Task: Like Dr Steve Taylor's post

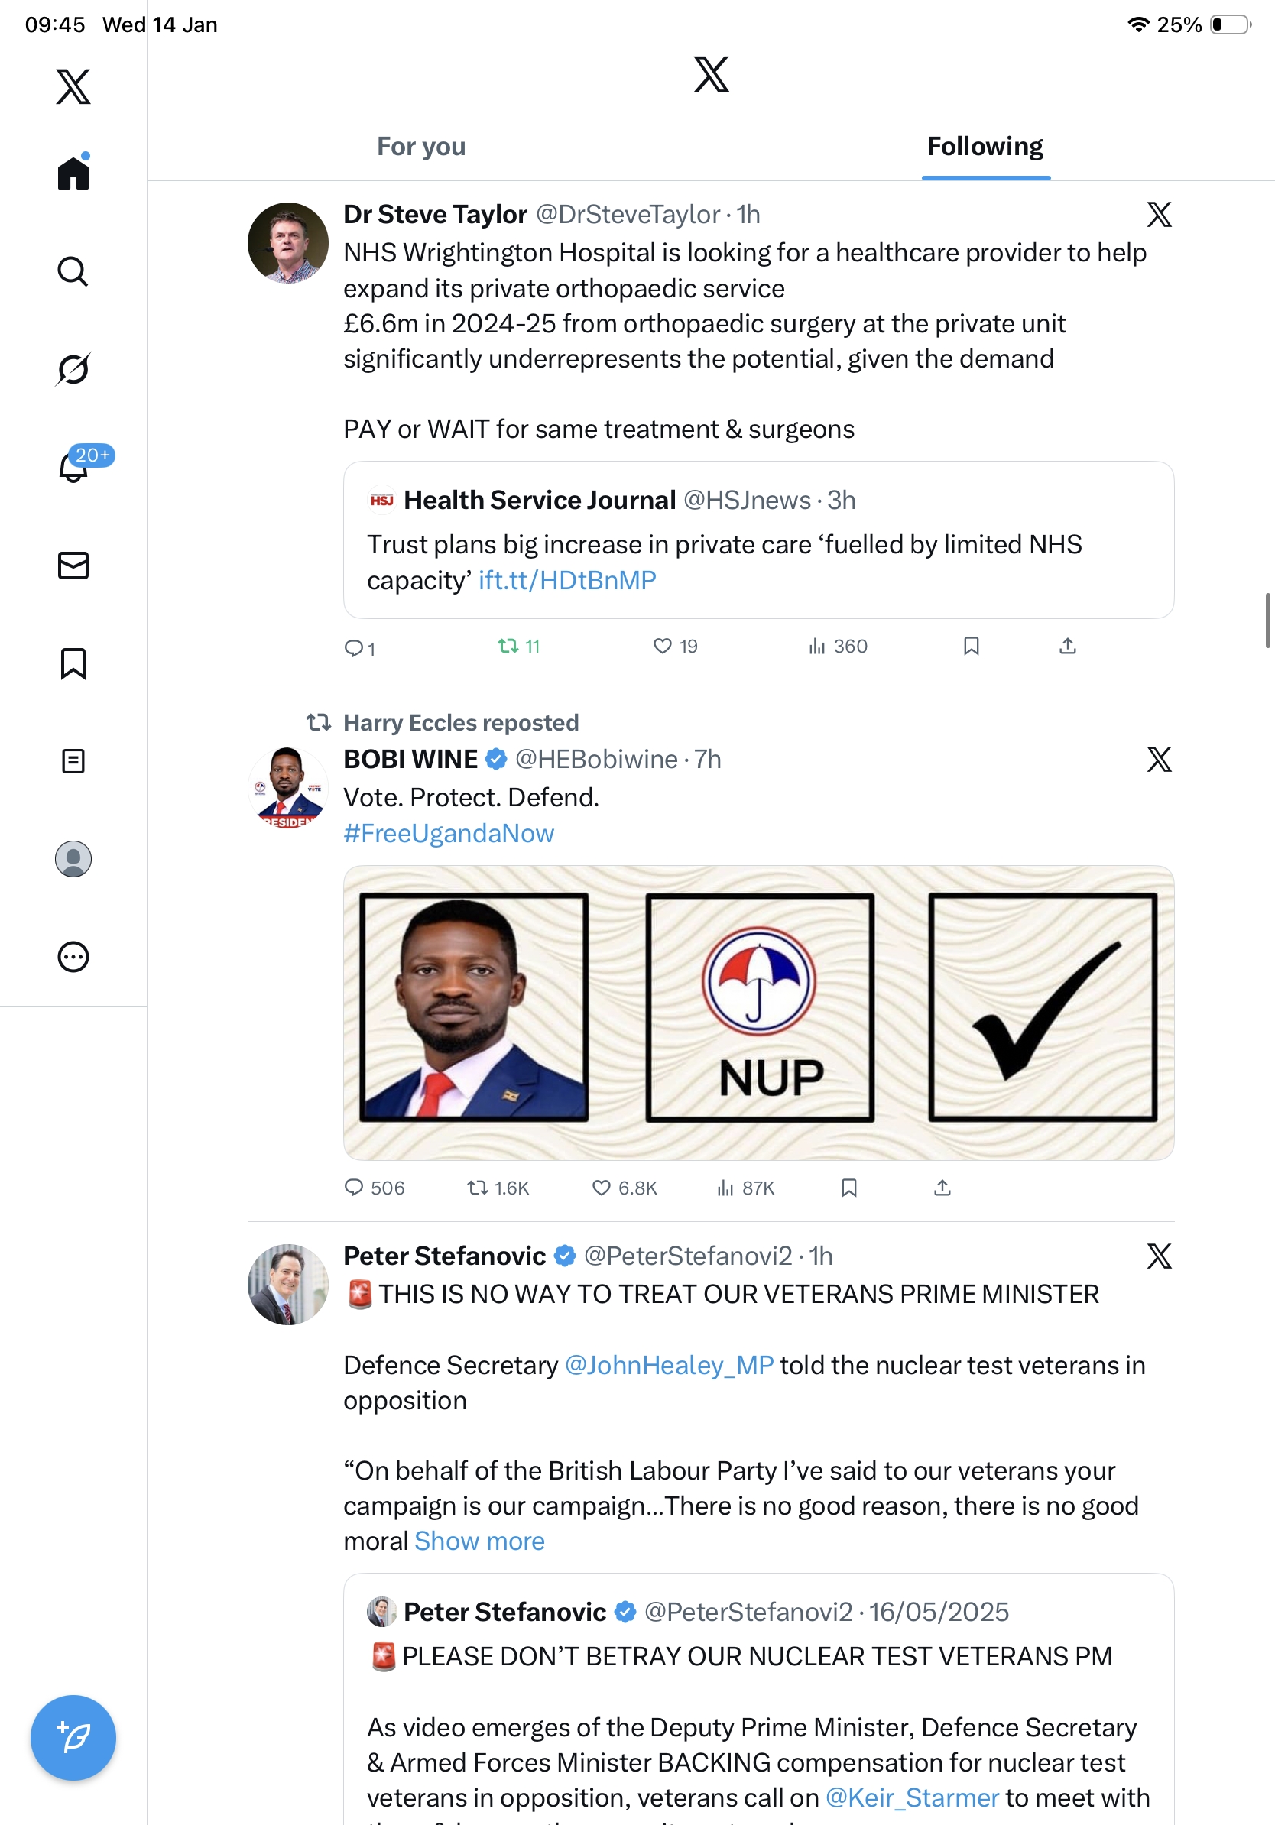Action: pos(663,647)
